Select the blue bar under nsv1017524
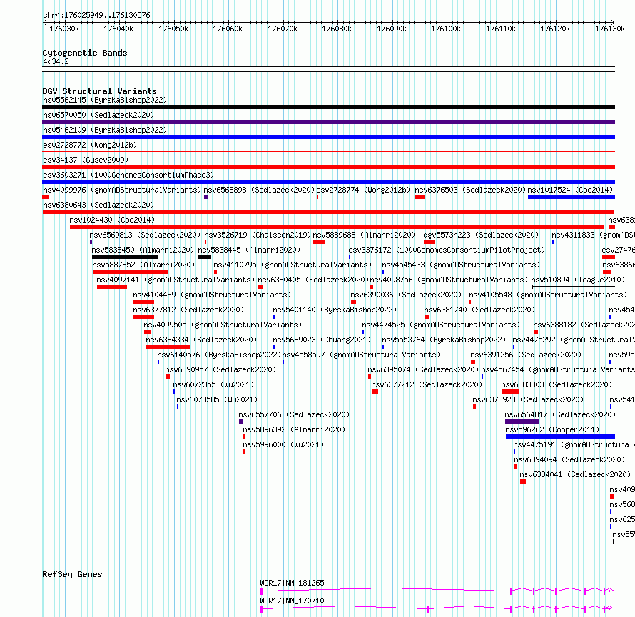Image resolution: width=635 pixels, height=617 pixels. [571, 197]
